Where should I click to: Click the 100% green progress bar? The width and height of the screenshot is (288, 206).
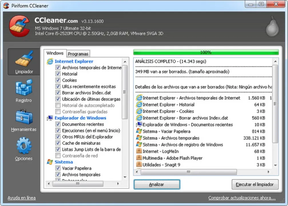coord(206,52)
